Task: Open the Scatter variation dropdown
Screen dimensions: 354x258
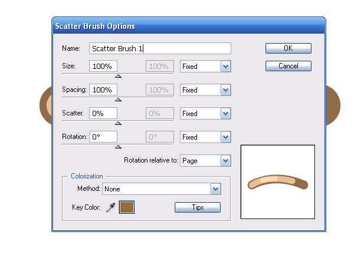Action: coord(205,113)
